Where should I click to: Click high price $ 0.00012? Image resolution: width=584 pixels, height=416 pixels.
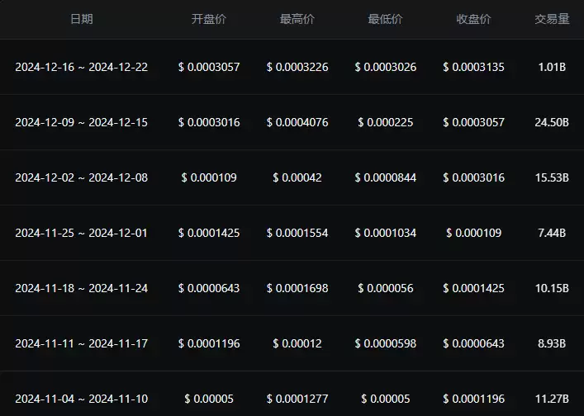click(297, 343)
